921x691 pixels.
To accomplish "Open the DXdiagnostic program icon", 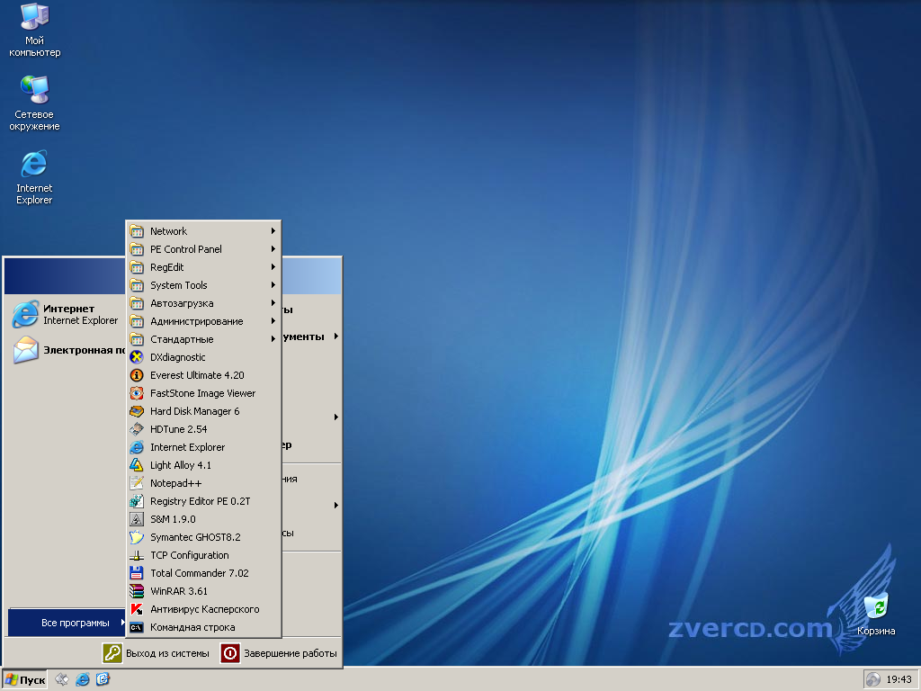I will point(137,357).
